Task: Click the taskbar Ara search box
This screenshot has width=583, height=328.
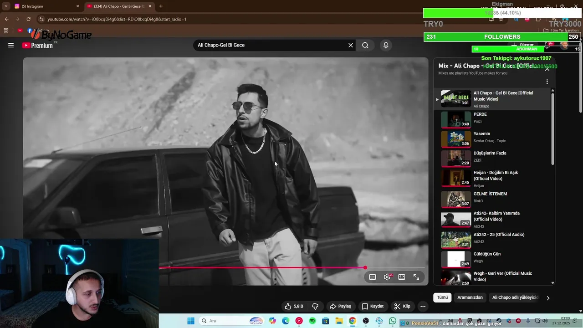Action: pyautogui.click(x=232, y=321)
